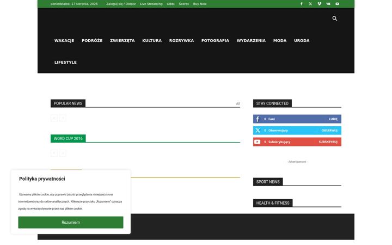Viewport: 392px width, 245px height.
Task: Click the Advertisement label
Action: click(x=297, y=162)
